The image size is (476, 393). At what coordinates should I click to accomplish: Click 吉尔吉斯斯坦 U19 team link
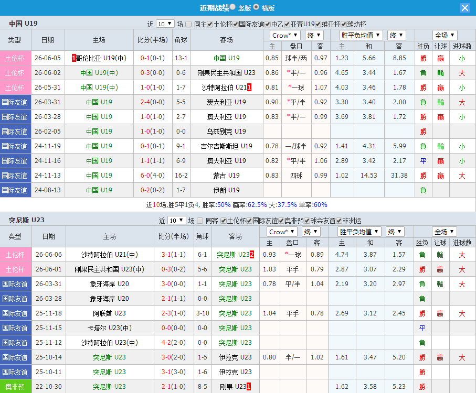[226, 146]
